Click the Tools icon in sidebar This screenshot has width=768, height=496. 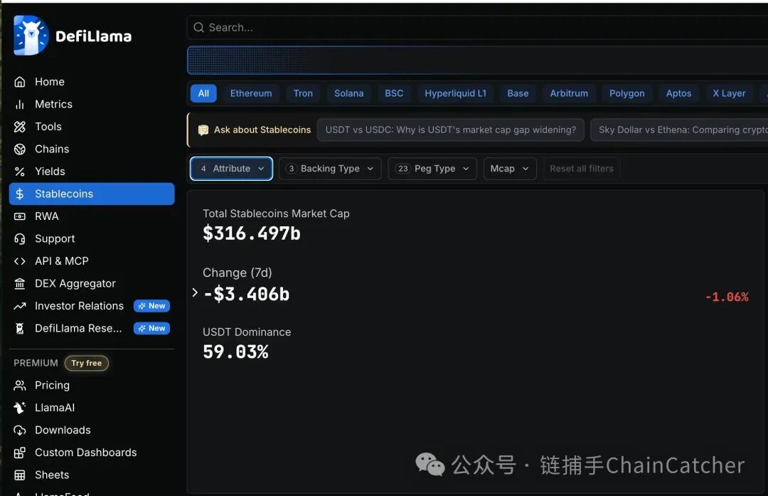click(x=20, y=127)
